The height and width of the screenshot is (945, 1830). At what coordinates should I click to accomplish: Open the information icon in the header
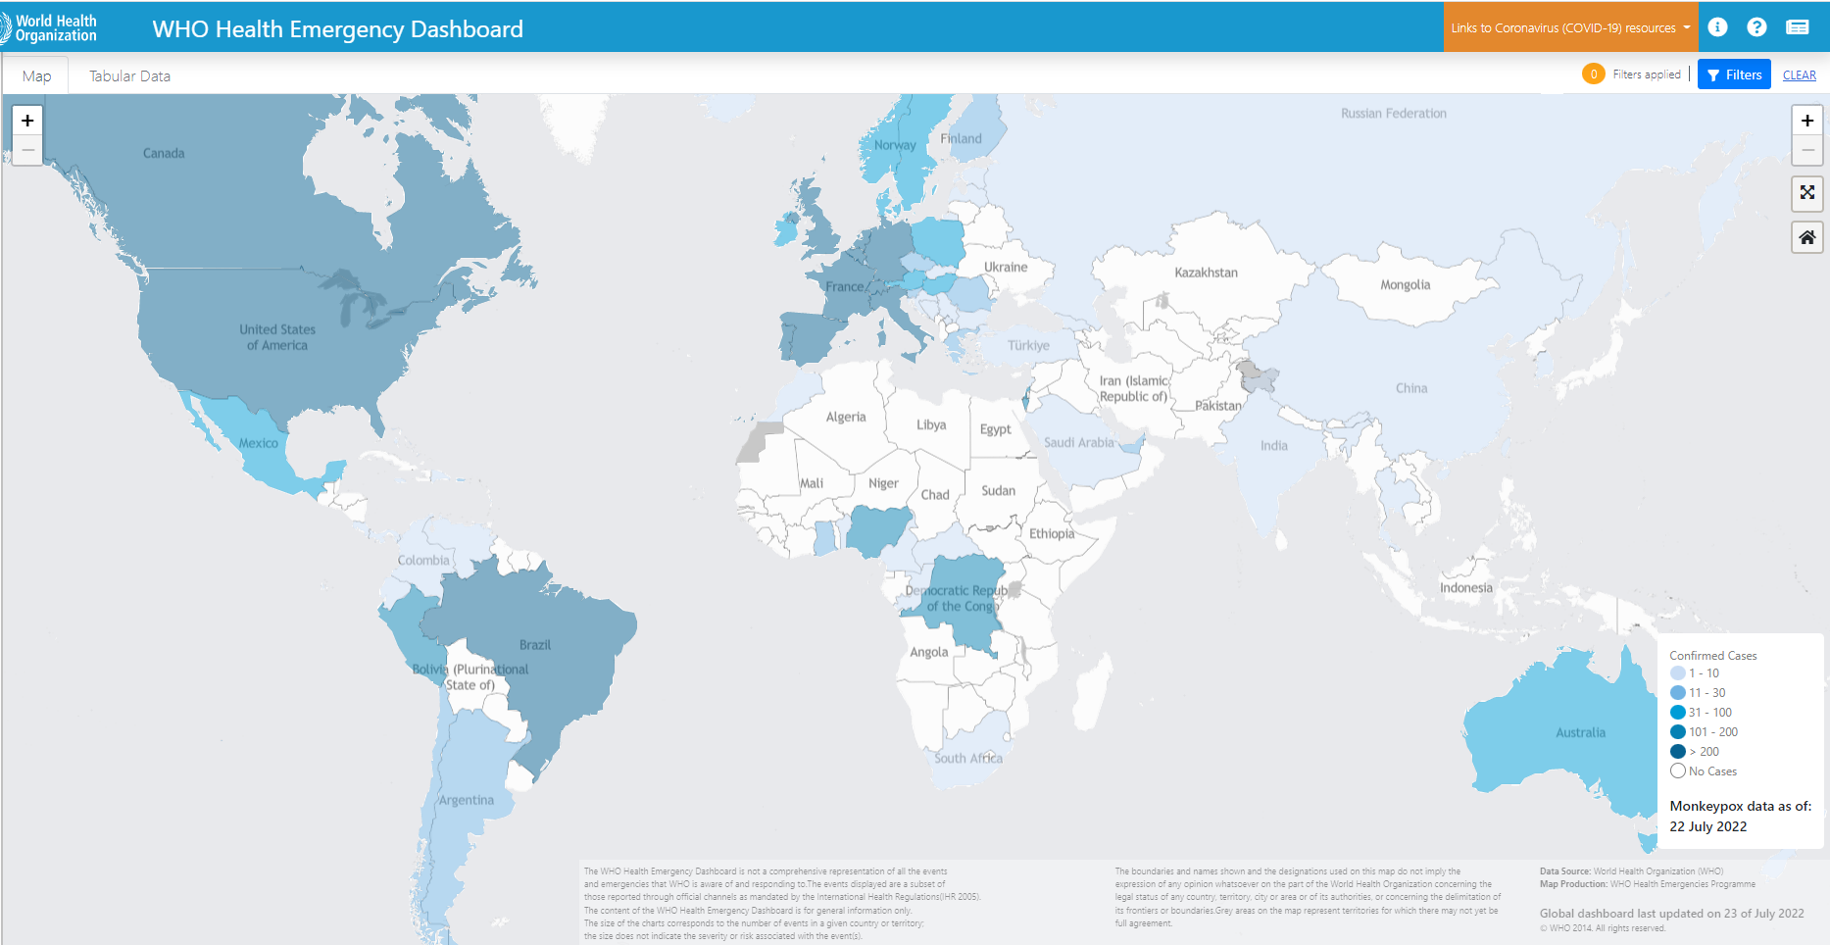click(1717, 27)
